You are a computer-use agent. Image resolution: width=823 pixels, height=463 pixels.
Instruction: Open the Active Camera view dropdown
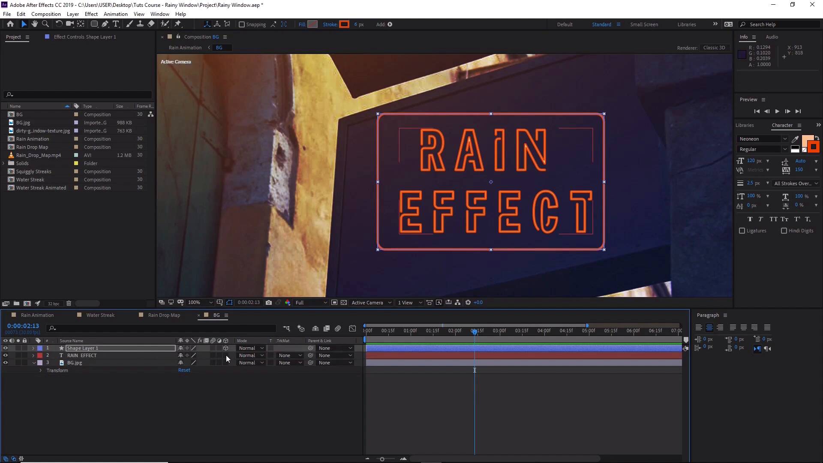[x=371, y=303]
